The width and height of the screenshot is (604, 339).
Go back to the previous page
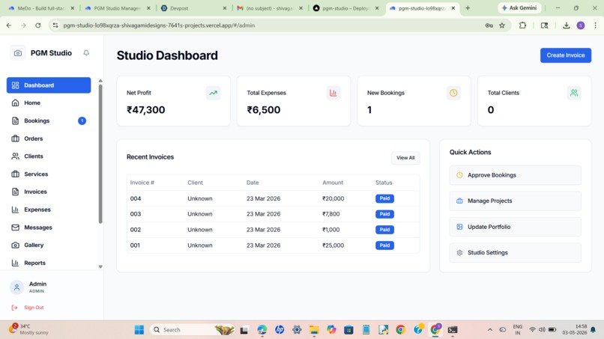9,25
